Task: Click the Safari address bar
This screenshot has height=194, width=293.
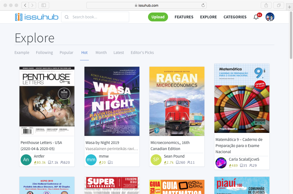Action: (x=146, y=5)
